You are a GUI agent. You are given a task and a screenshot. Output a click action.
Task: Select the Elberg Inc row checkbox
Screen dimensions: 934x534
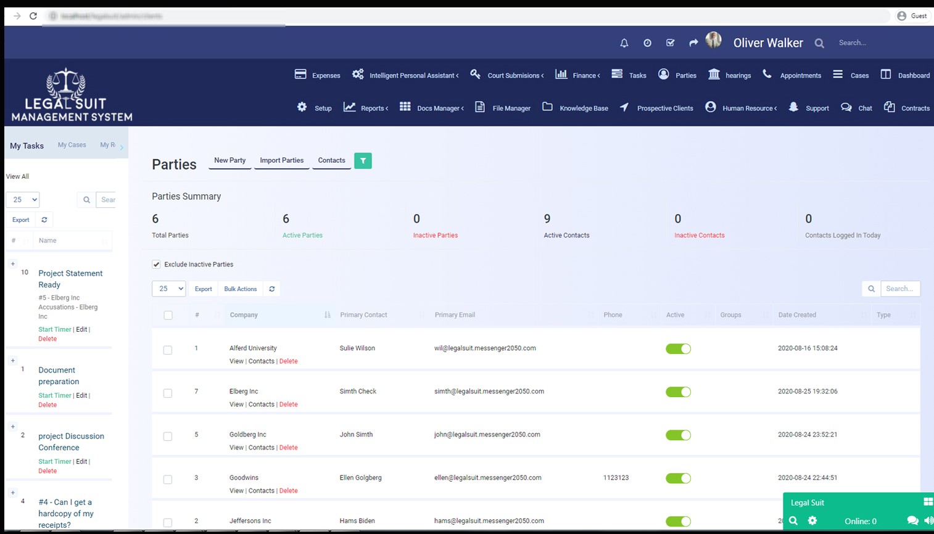(167, 393)
